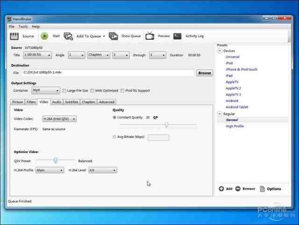Click the Preview toolbar label
299x225 pixels.
tap(164, 36)
